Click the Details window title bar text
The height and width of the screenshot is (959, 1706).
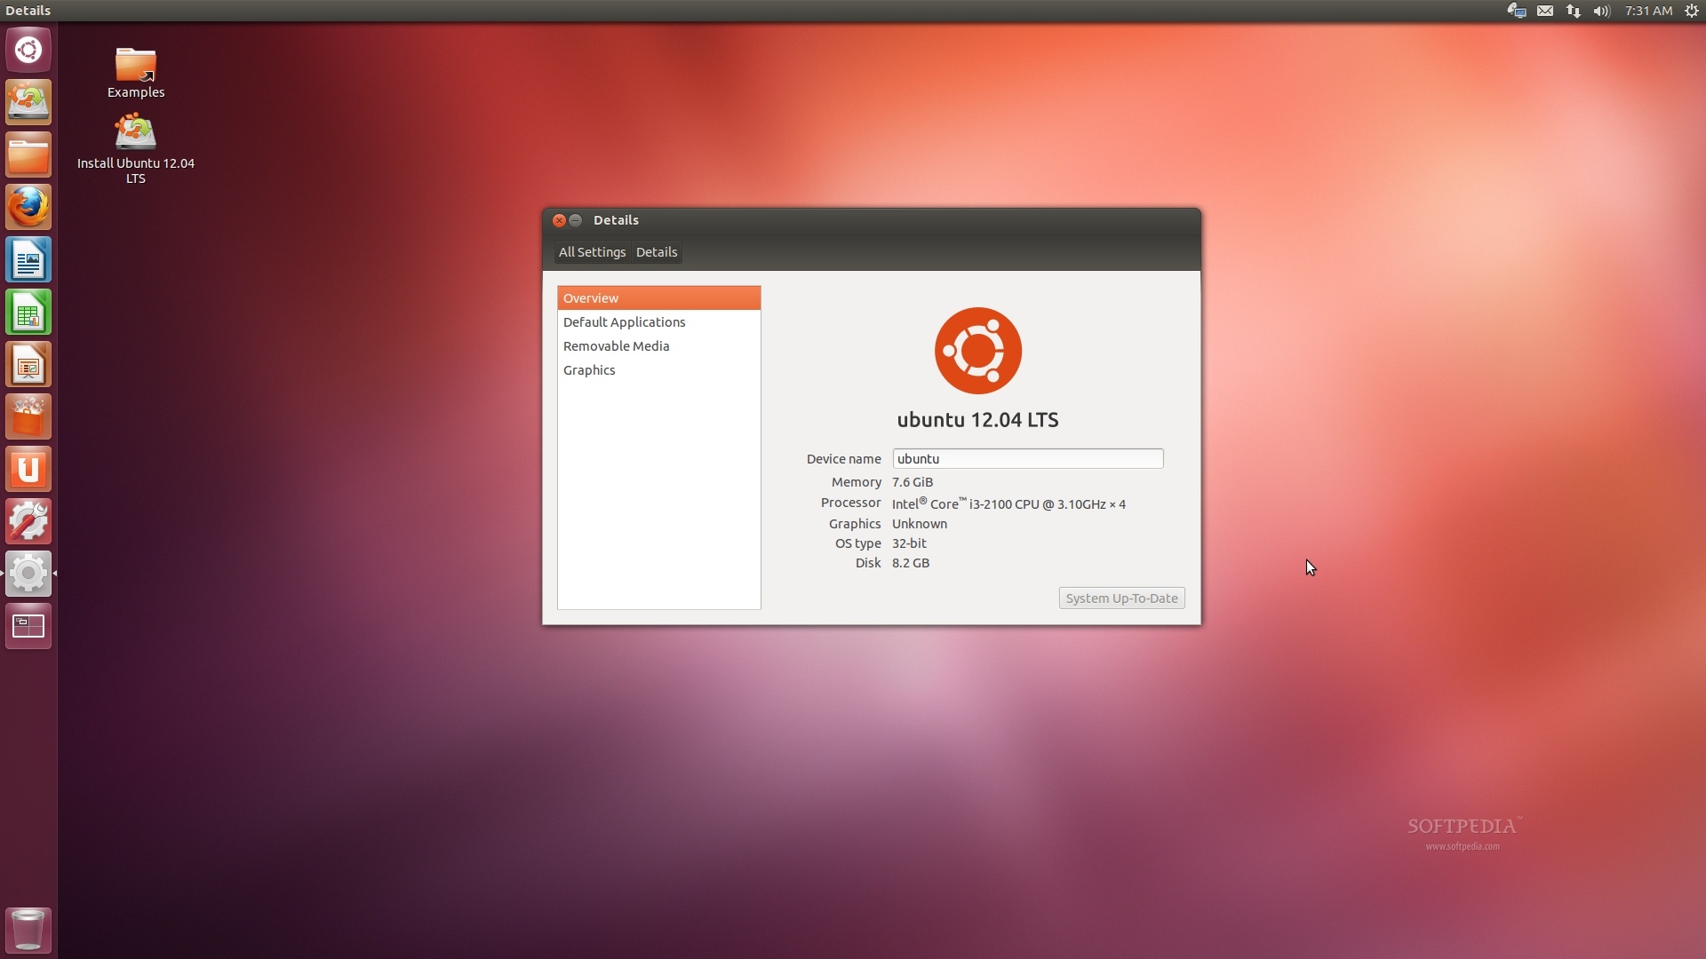tap(616, 220)
